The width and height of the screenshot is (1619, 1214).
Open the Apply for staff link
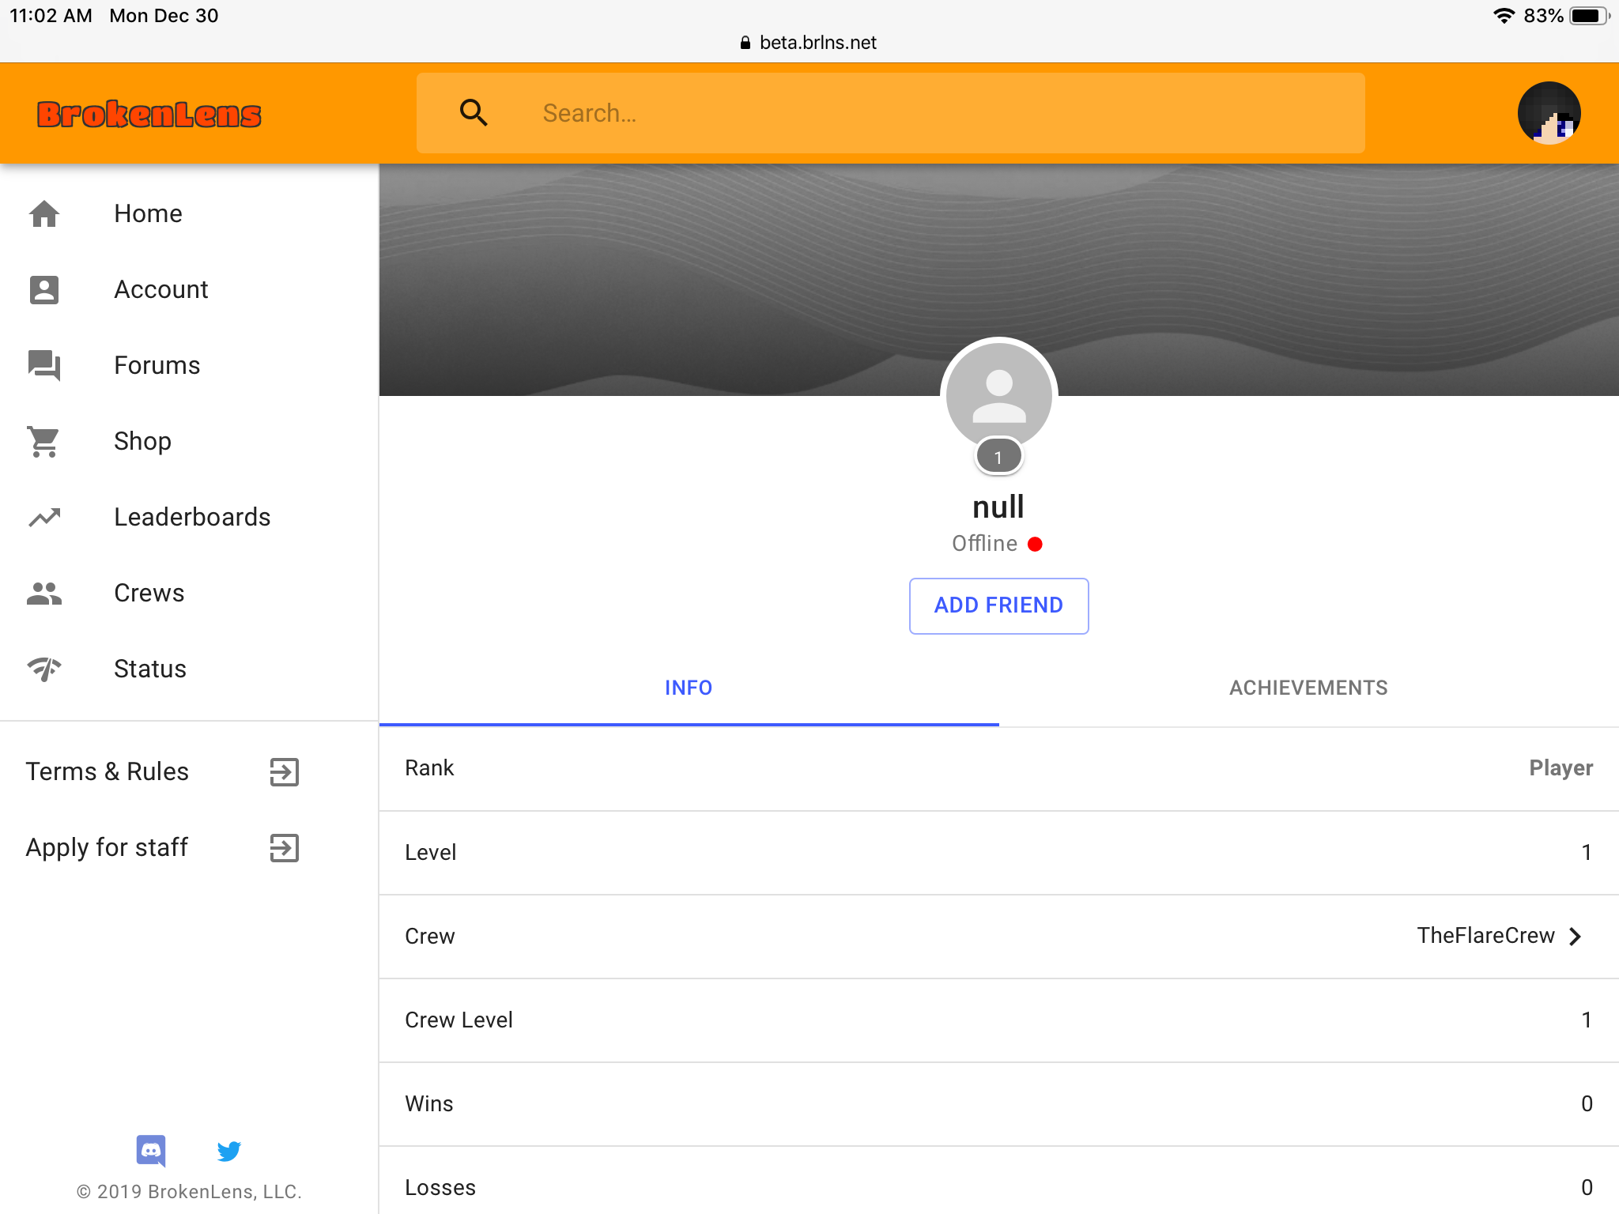190,847
